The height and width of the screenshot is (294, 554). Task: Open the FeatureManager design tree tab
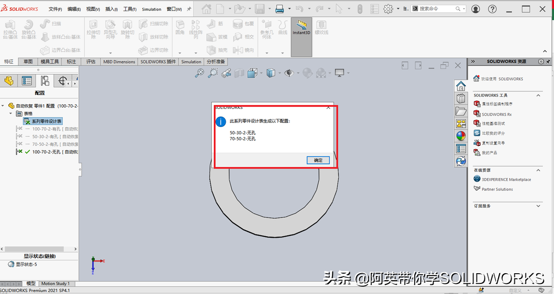[x=9, y=81]
